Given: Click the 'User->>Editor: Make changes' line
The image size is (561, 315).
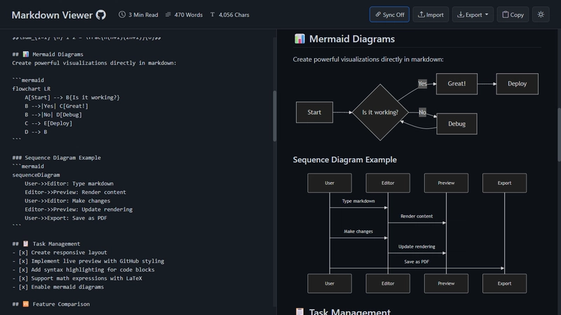Looking at the screenshot, I should 67,201.
